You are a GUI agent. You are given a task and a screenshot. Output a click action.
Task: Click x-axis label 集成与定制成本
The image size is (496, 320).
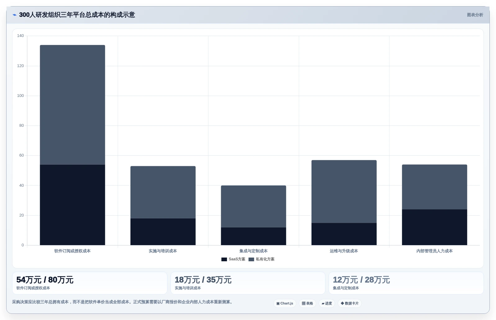coord(253,251)
